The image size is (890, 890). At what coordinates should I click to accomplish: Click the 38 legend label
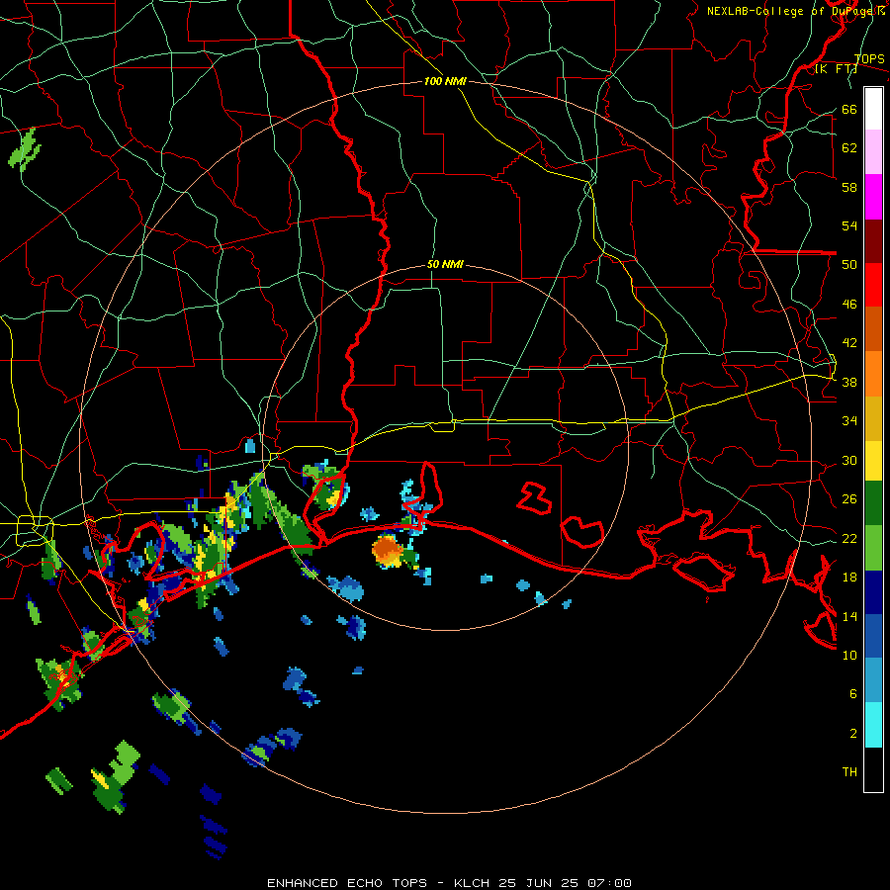849,383
